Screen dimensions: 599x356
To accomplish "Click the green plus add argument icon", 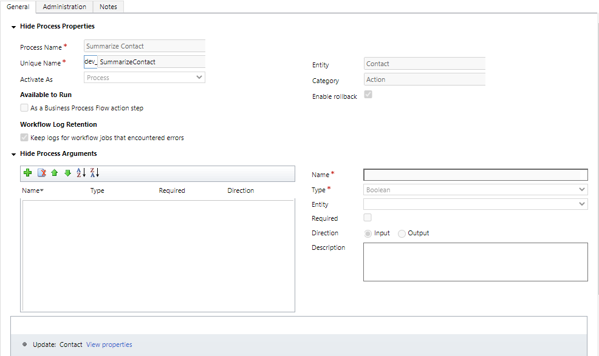I will [27, 173].
